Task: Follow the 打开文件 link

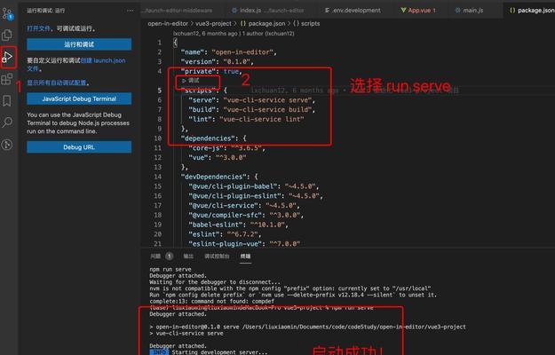Action: pos(38,28)
